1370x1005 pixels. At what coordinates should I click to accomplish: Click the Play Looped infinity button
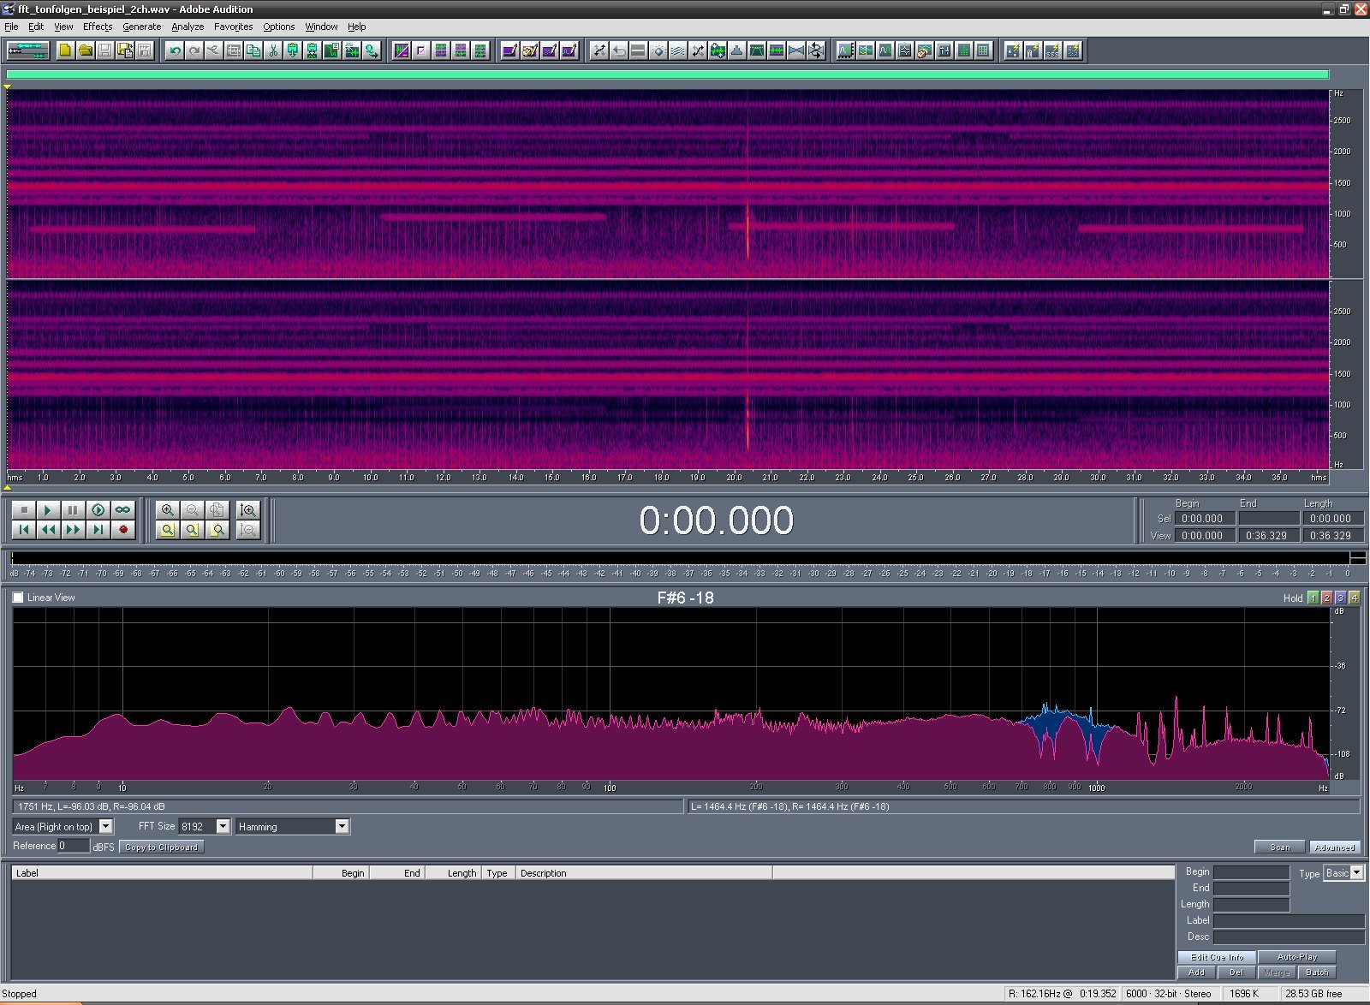pyautogui.click(x=123, y=510)
